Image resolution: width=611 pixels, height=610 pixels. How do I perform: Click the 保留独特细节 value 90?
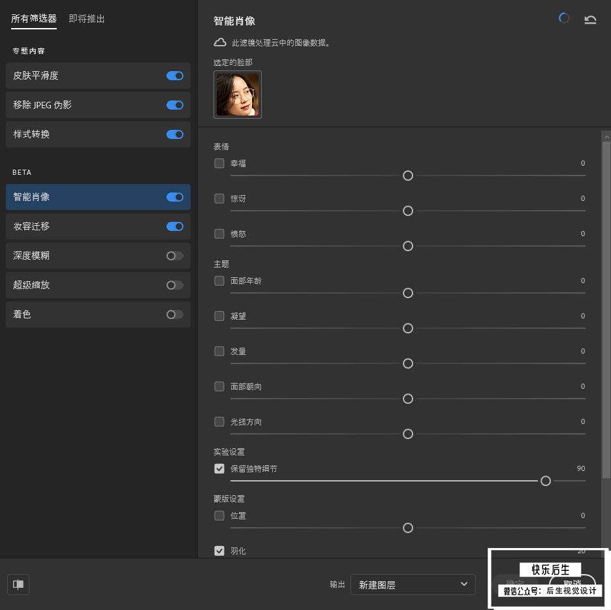[580, 468]
